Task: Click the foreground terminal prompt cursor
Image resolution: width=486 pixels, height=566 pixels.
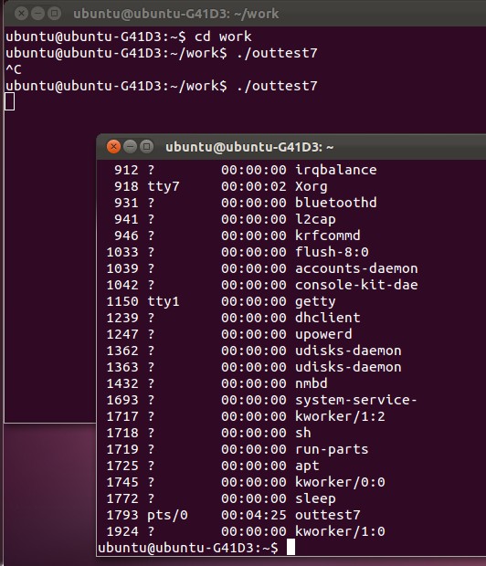Action: coord(291,547)
